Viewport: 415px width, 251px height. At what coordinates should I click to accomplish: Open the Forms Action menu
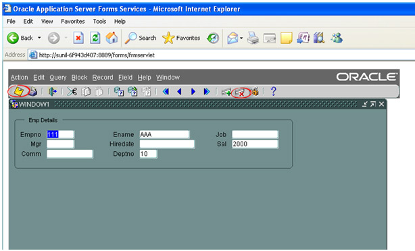click(20, 78)
